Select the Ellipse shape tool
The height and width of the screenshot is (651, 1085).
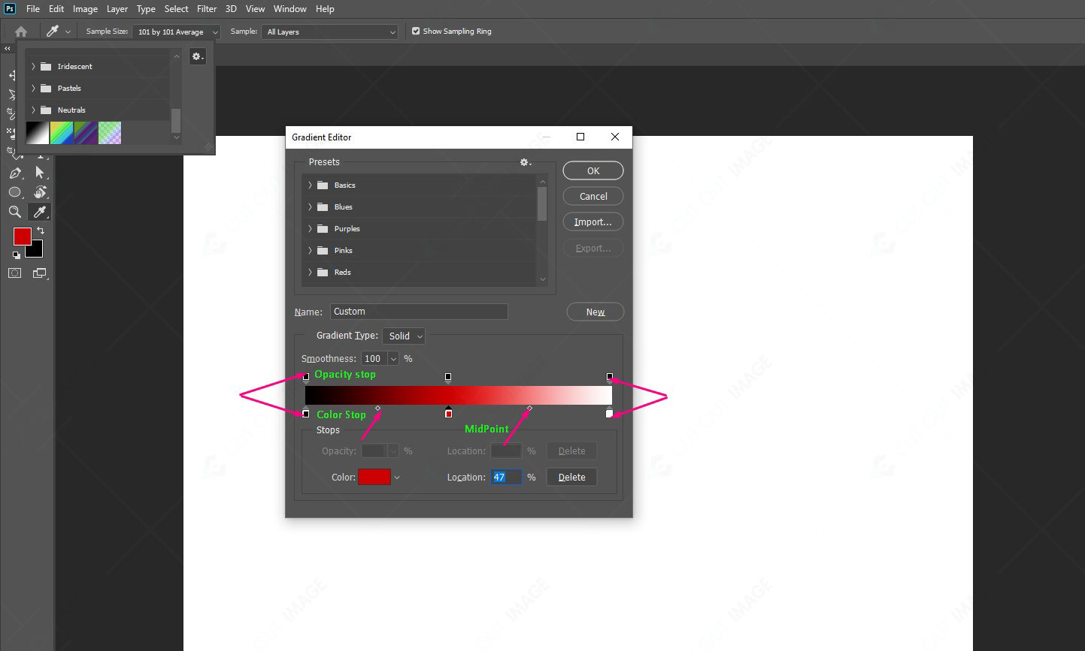[14, 192]
